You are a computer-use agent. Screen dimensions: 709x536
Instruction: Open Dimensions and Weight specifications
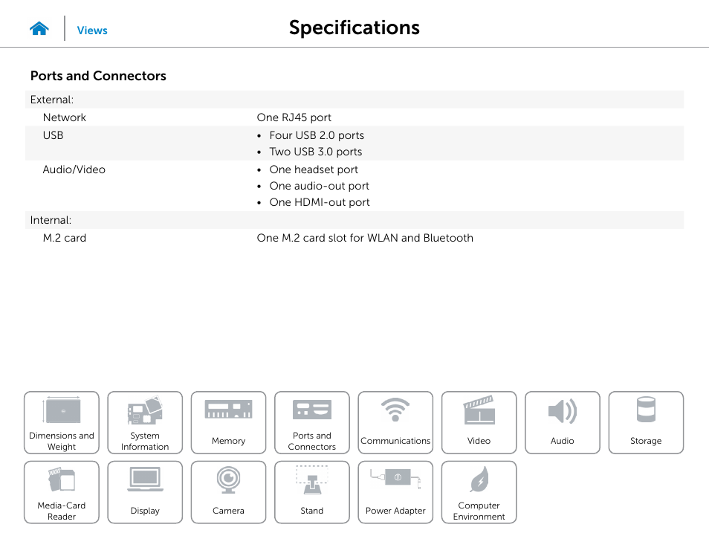point(62,422)
